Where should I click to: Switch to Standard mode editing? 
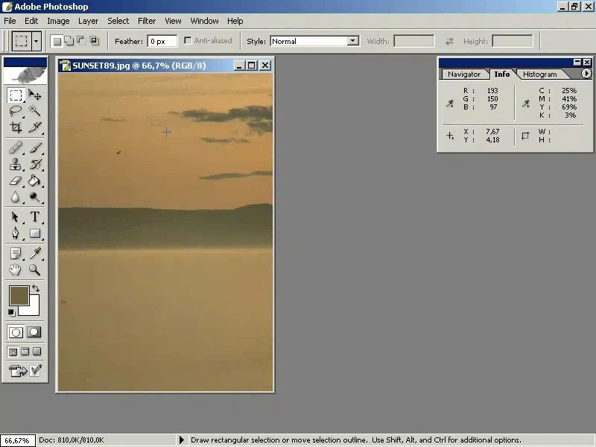point(16,332)
